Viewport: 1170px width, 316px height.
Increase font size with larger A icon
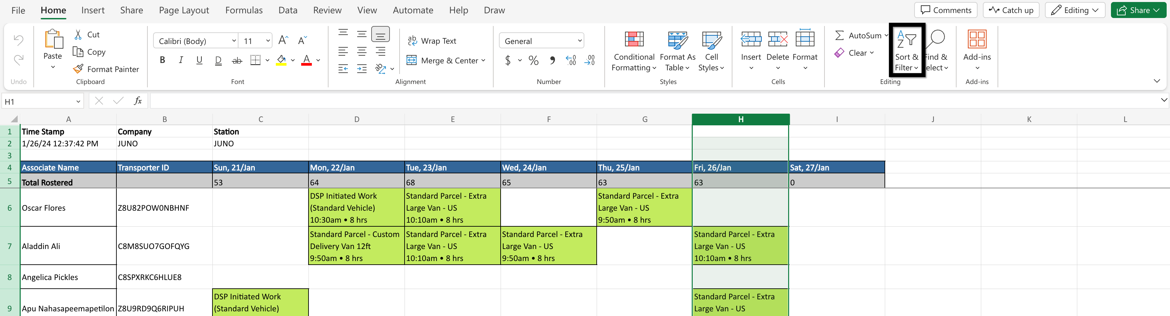click(x=283, y=40)
